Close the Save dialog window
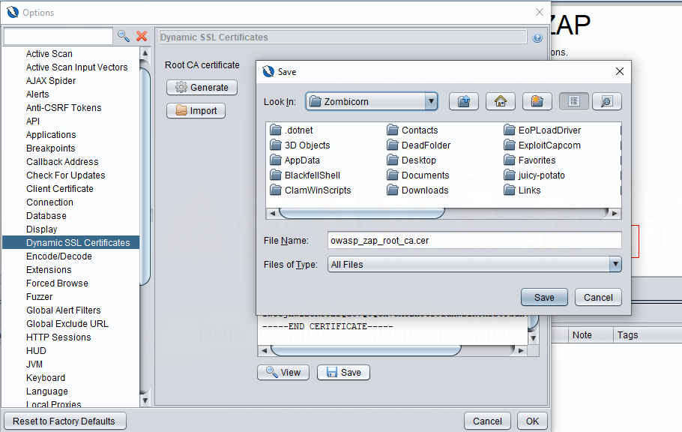Screen dimensions: 682x432 click(620, 71)
